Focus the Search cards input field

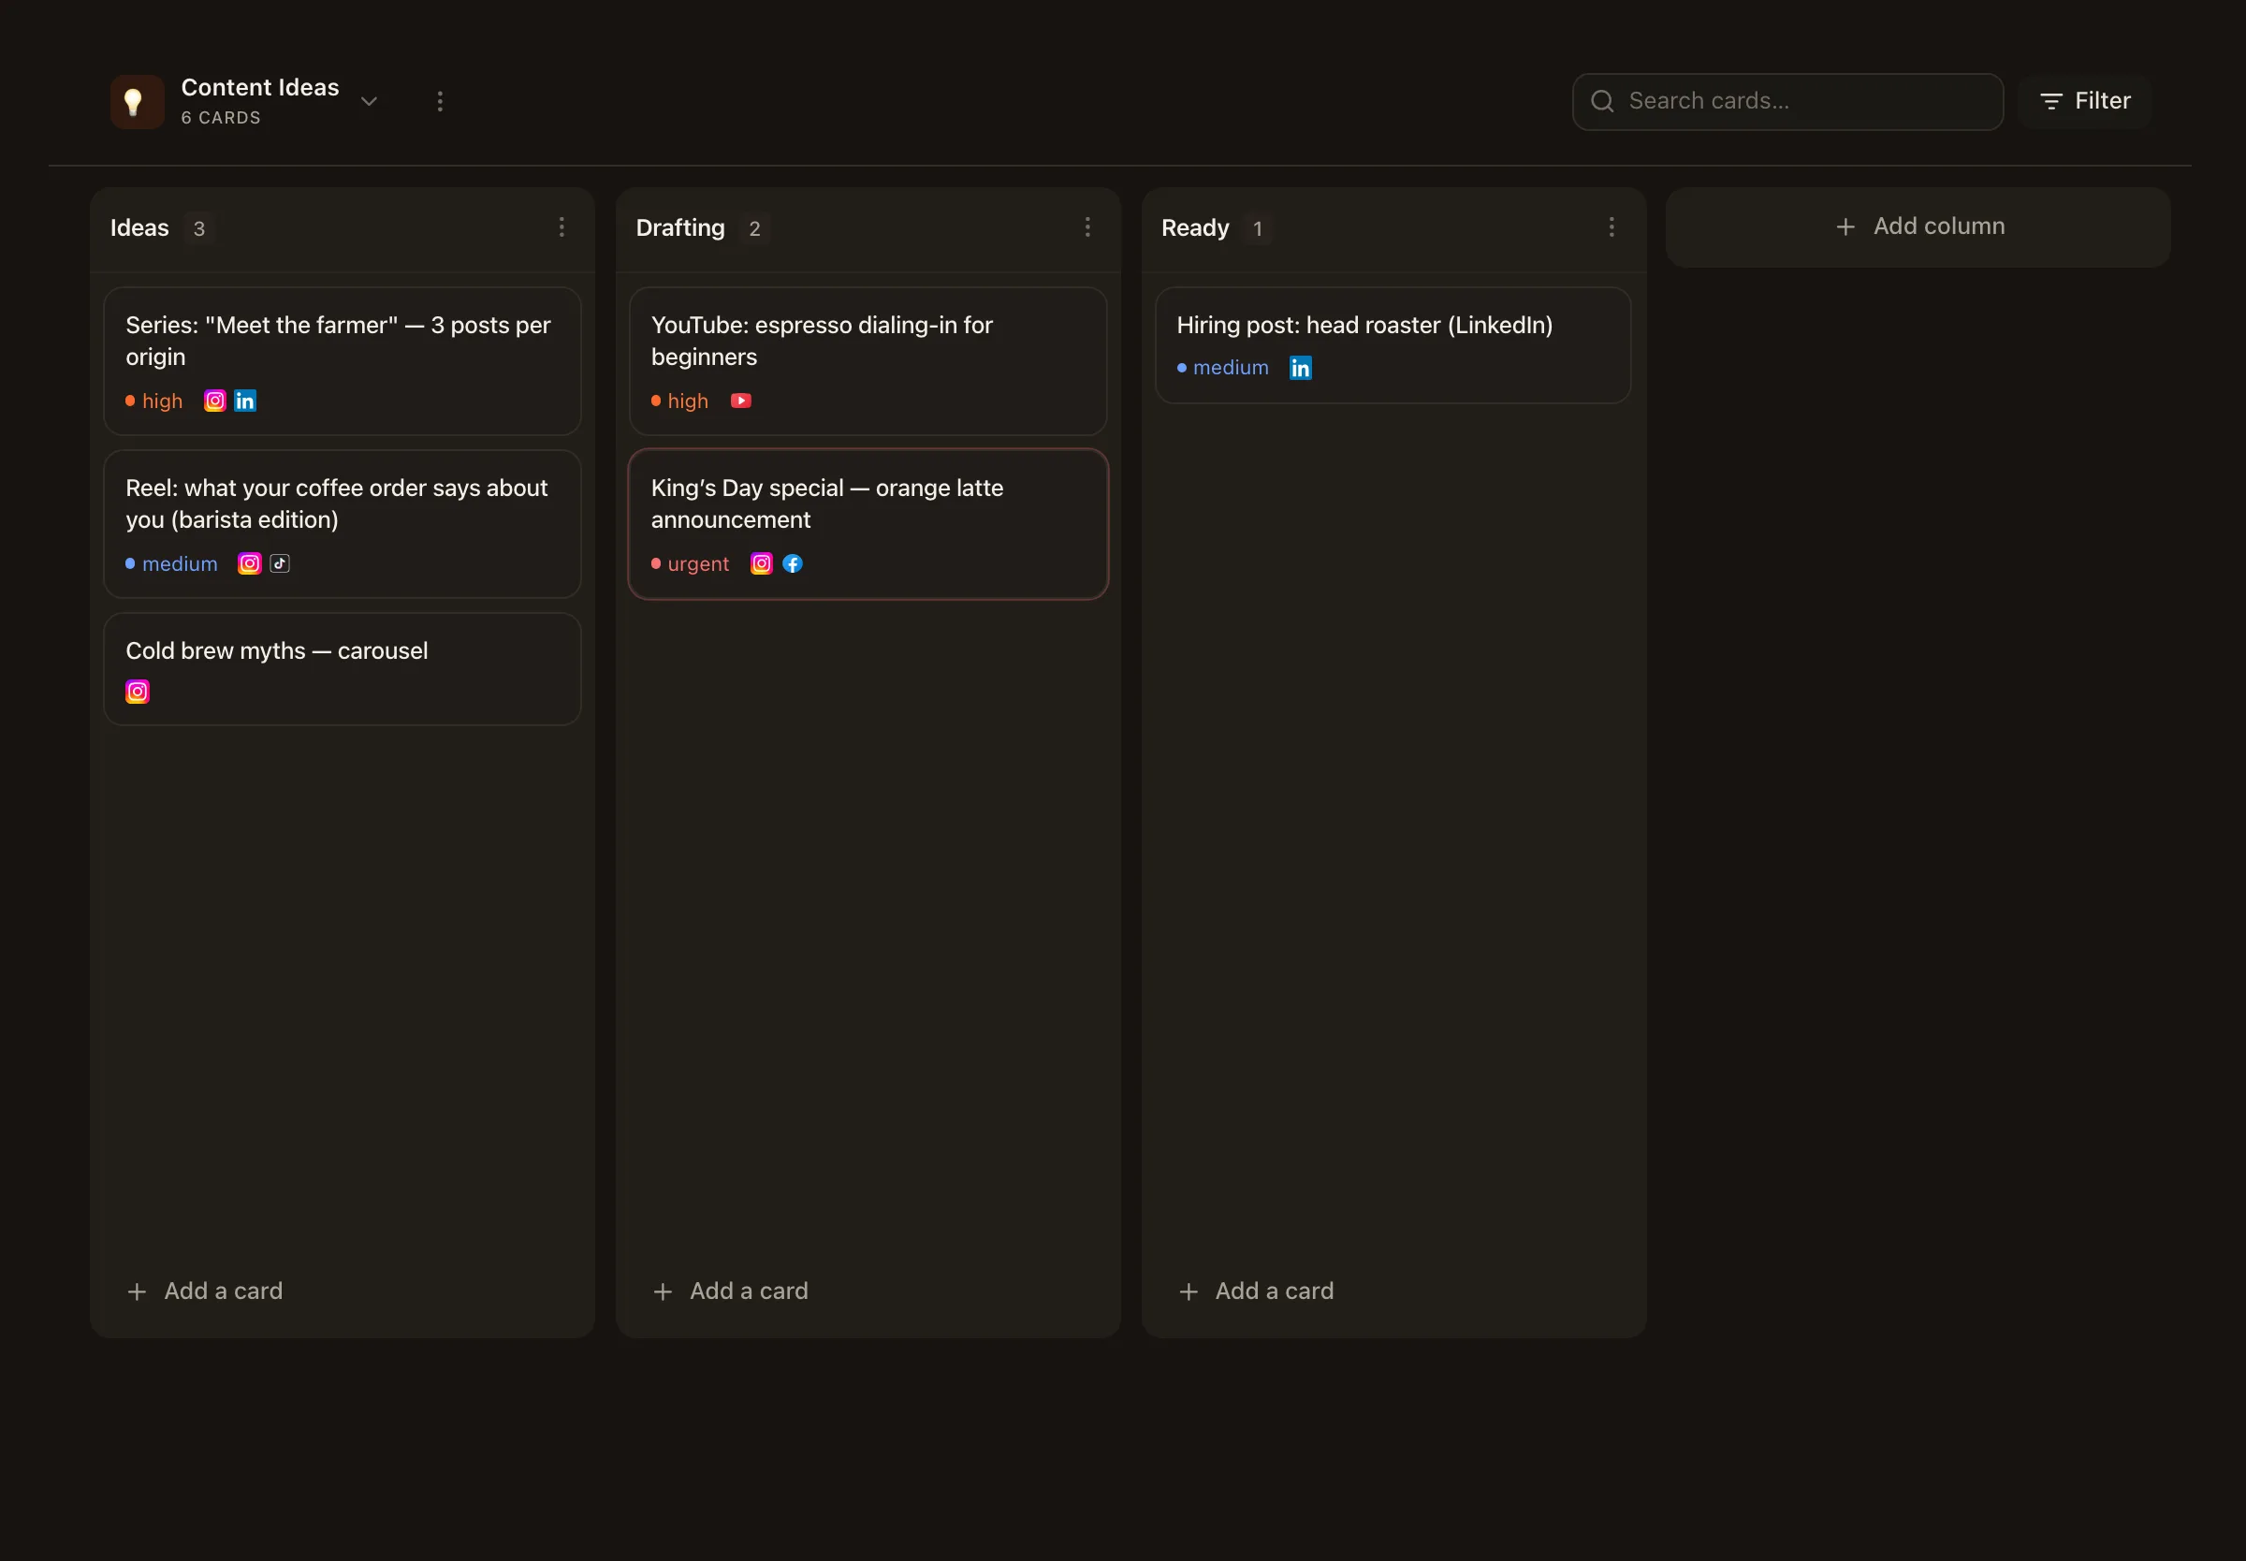coord(1787,102)
